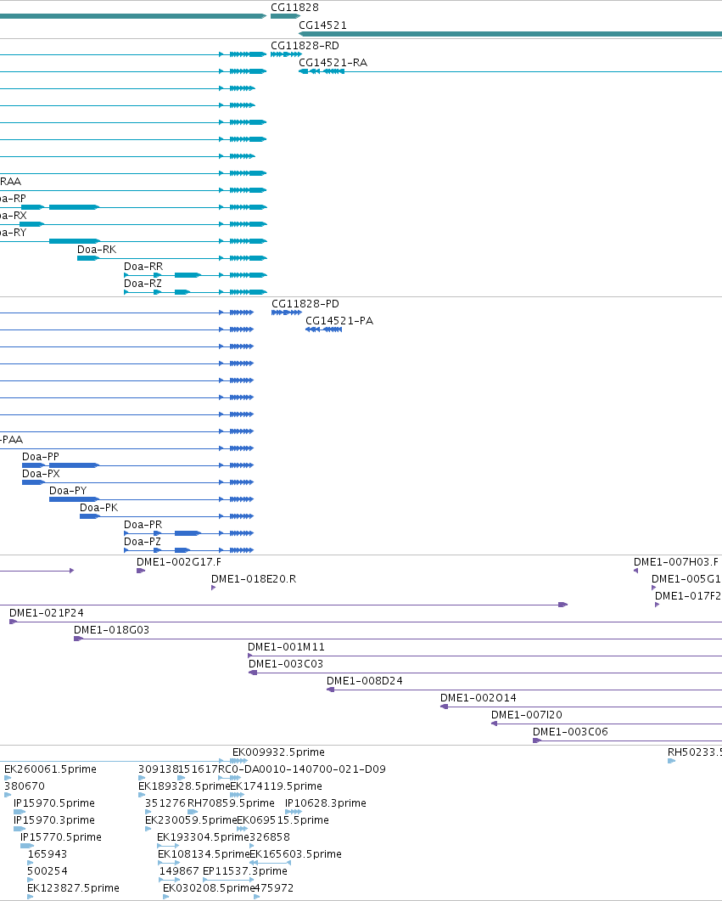Click the Doa-PK protein label
The height and width of the screenshot is (901, 722).
point(98,507)
